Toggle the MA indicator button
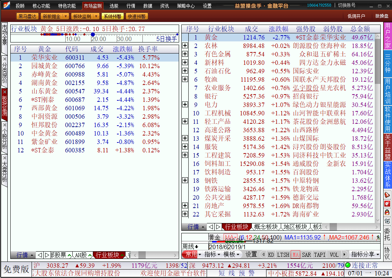The height and width of the screenshot is (278, 392). tap(295, 255)
